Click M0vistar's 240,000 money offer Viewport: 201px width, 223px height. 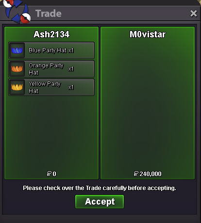pyautogui.click(x=148, y=174)
